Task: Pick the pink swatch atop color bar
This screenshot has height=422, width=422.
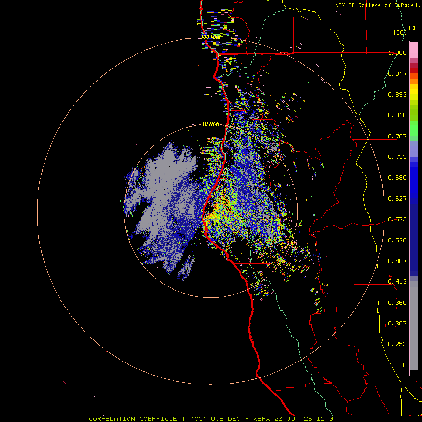Action: 414,50
